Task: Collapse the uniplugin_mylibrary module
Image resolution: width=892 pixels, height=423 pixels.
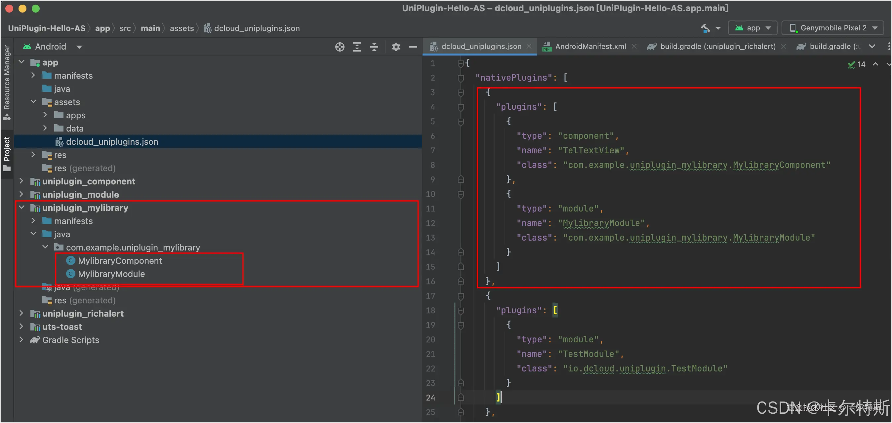Action: click(21, 207)
